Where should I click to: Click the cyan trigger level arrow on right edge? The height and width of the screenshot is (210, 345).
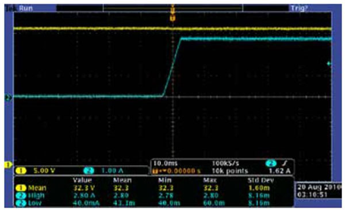coord(329,64)
